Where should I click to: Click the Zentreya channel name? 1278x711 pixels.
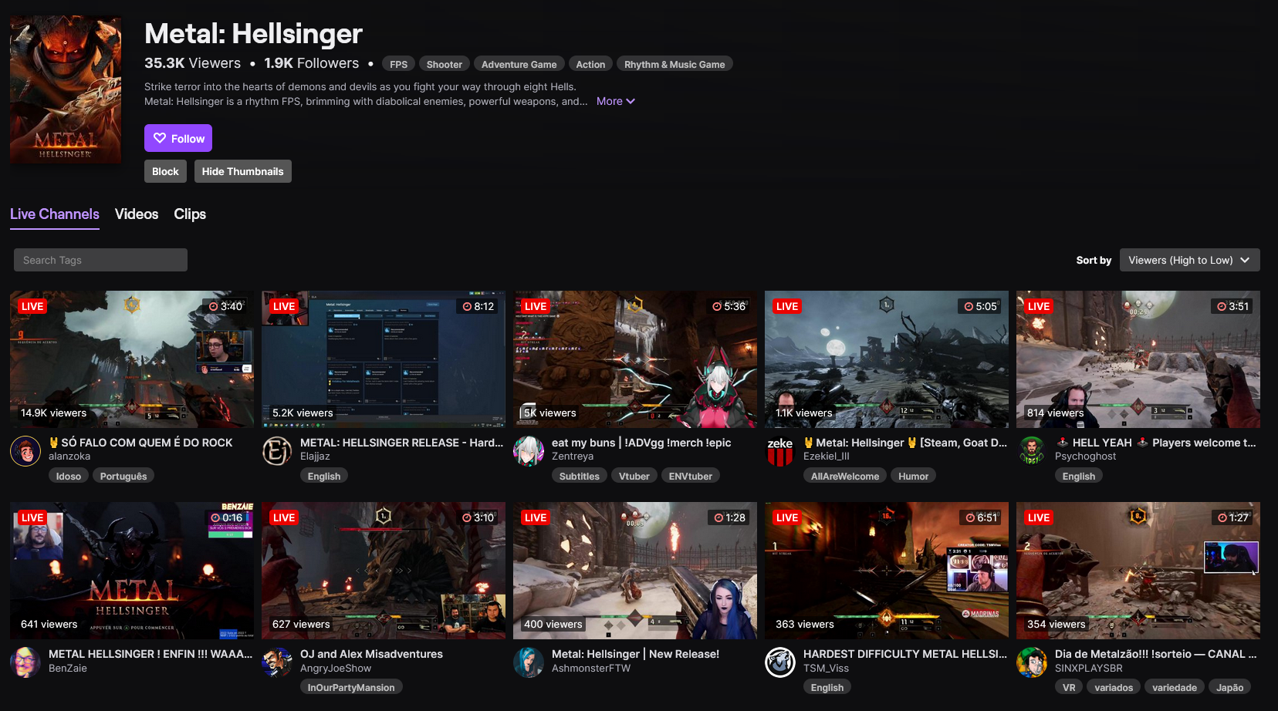point(573,457)
